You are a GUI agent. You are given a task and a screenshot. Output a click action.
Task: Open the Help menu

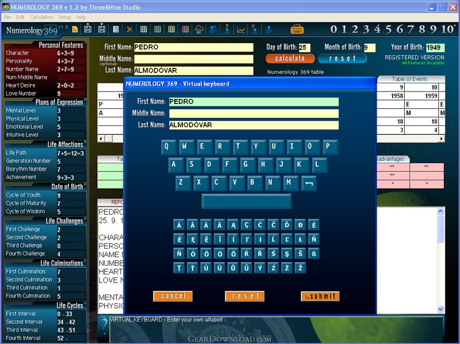81,17
